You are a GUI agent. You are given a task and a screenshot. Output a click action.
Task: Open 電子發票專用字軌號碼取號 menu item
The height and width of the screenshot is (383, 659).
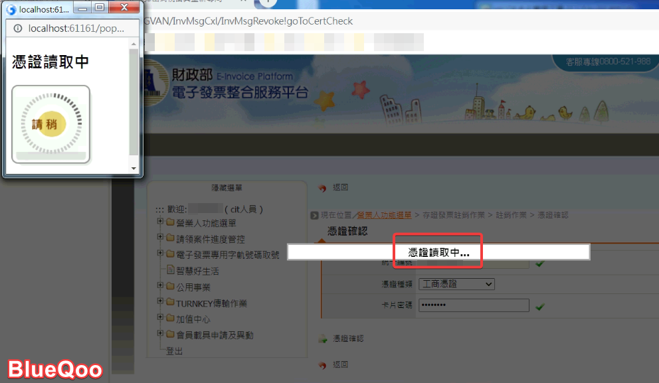point(227,255)
